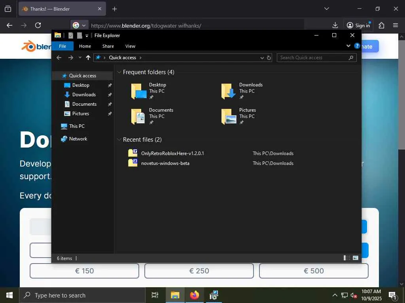Viewport: 405px width, 303px height.
Task: Choose the € 250 donation amount
Action: click(199, 271)
